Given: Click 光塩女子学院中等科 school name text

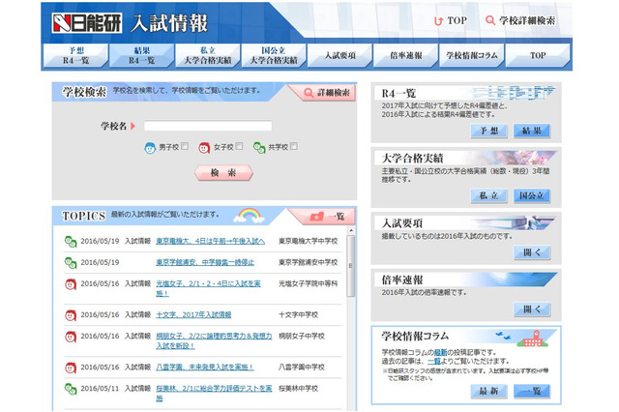Looking at the screenshot, I should (x=308, y=283).
